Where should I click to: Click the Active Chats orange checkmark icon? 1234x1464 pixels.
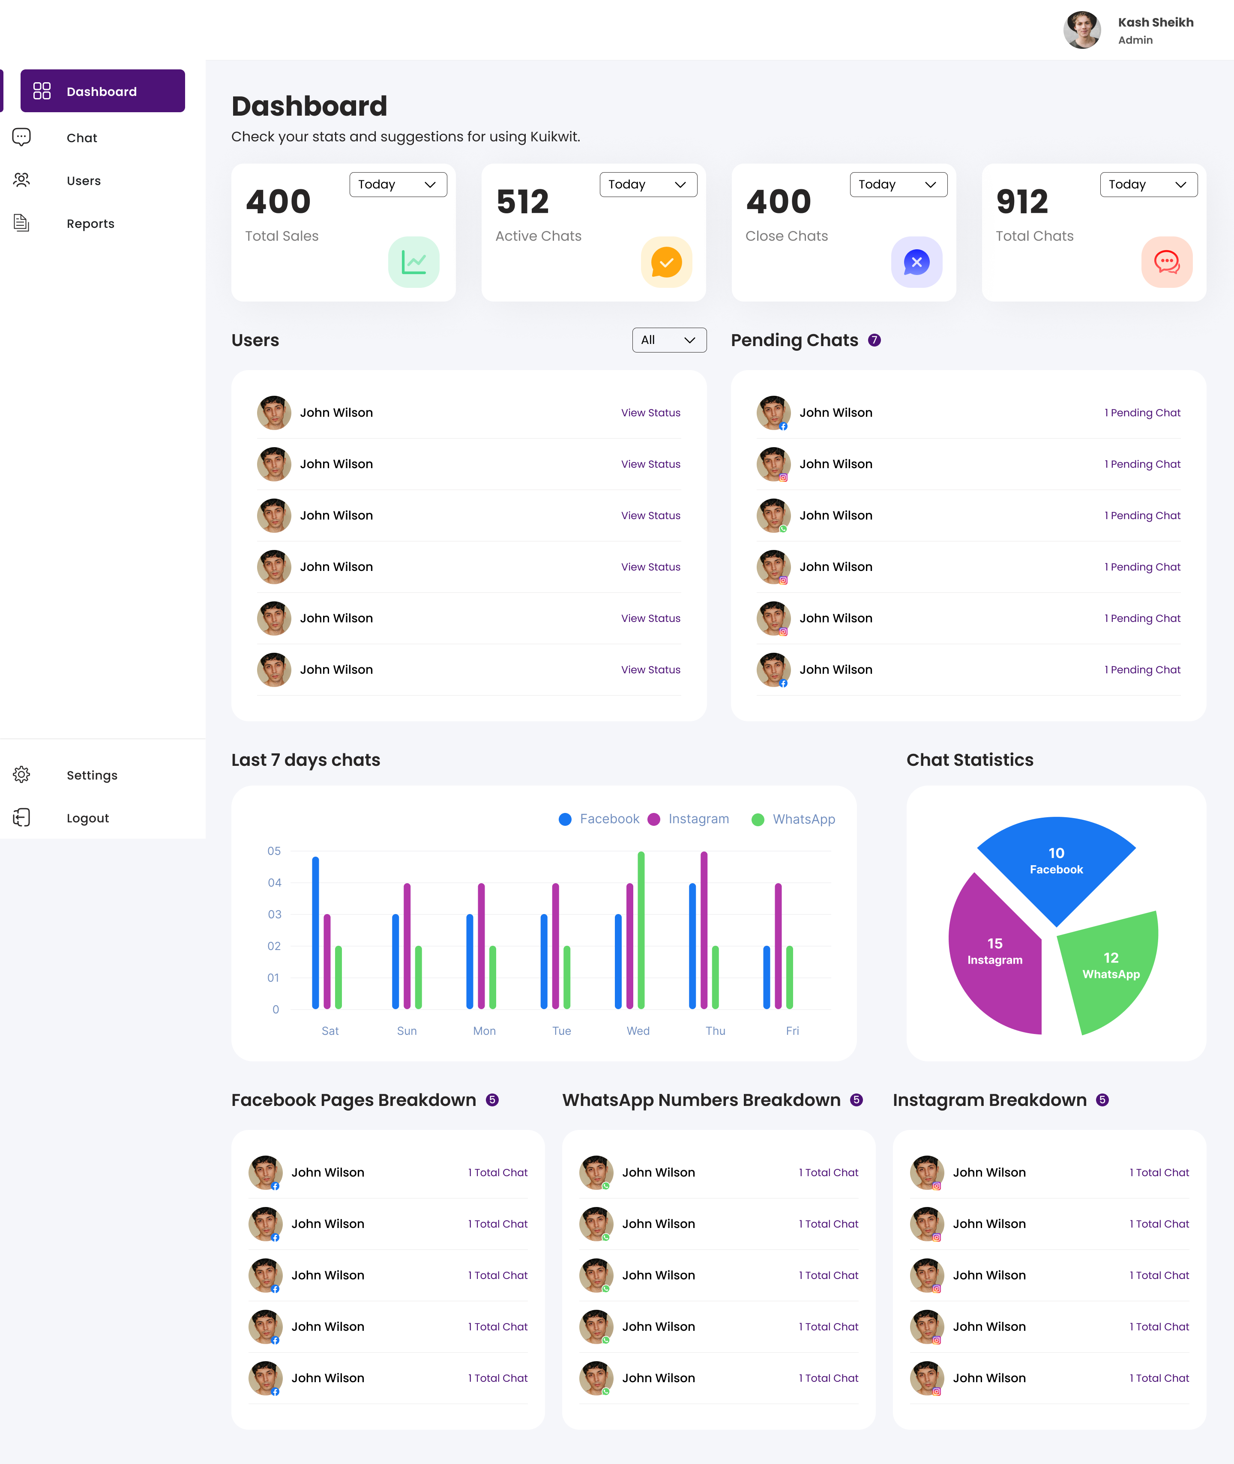(666, 262)
